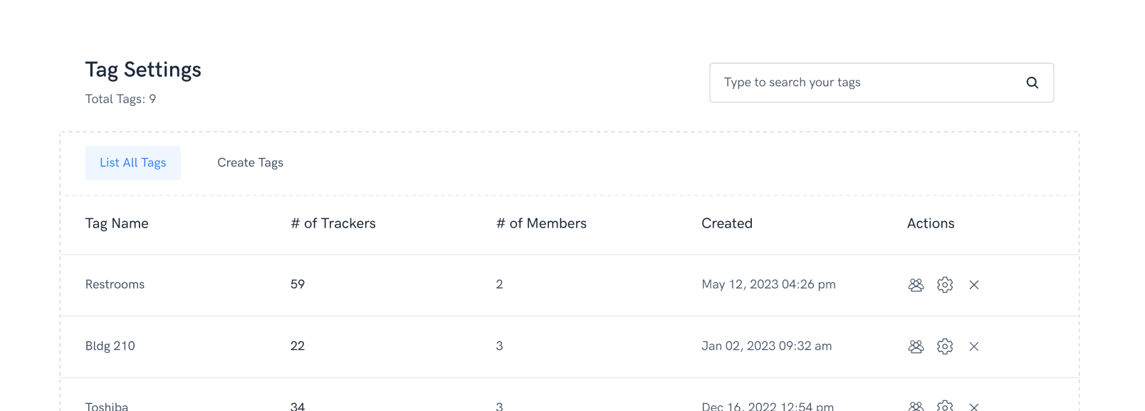The width and height of the screenshot is (1145, 411).
Task: Select the Toshiba tag row
Action: coord(107,407)
